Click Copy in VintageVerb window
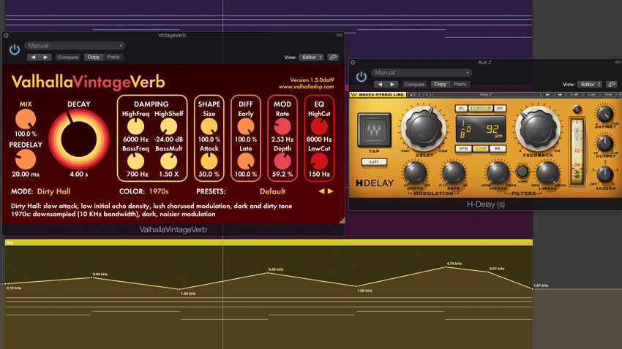 pos(94,58)
